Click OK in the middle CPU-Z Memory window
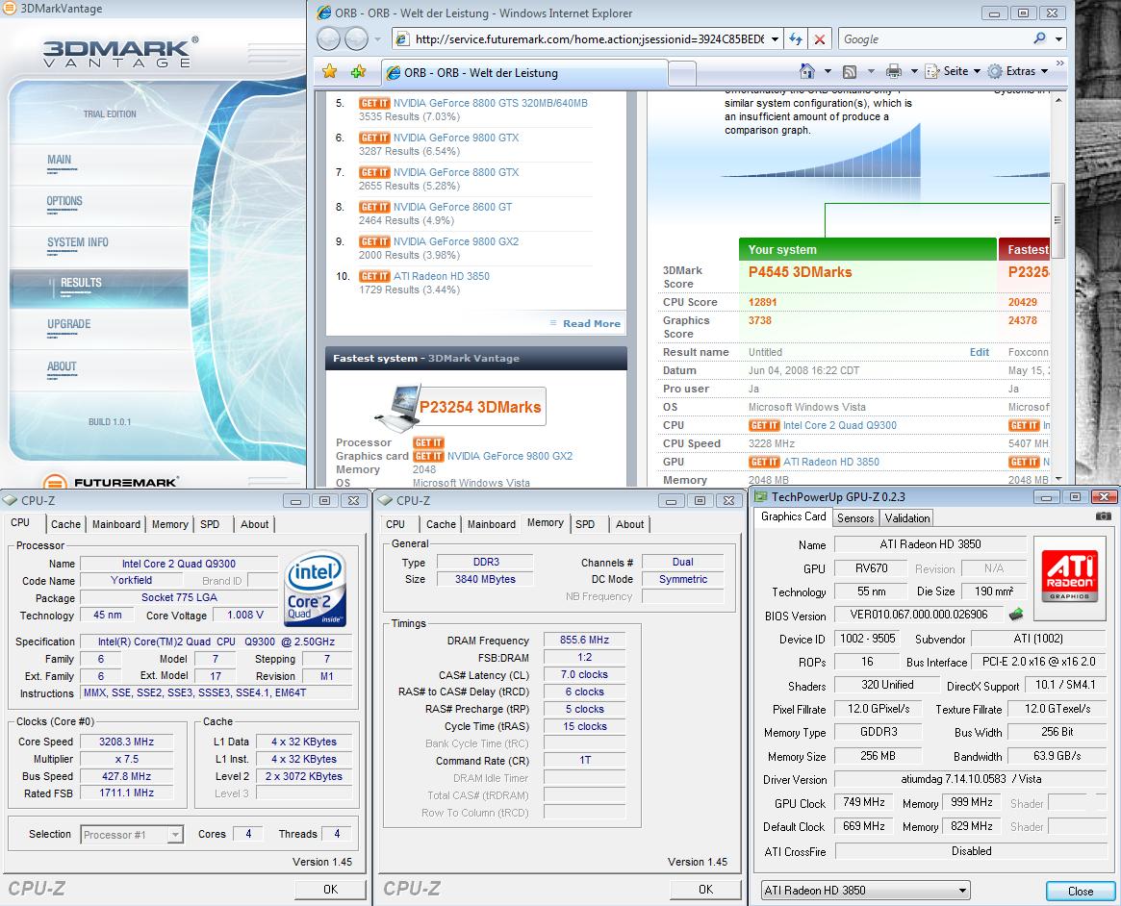 705,889
